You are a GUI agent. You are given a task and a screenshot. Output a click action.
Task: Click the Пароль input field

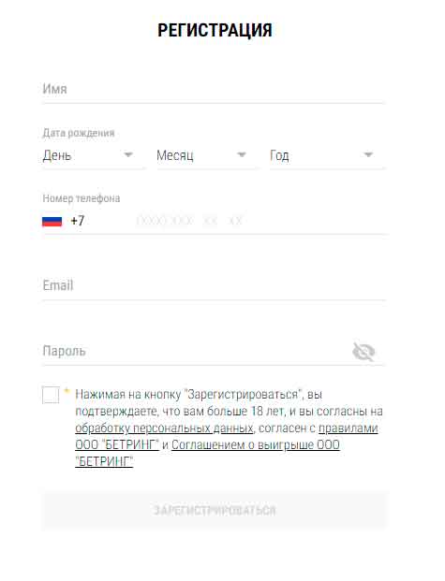[196, 351]
